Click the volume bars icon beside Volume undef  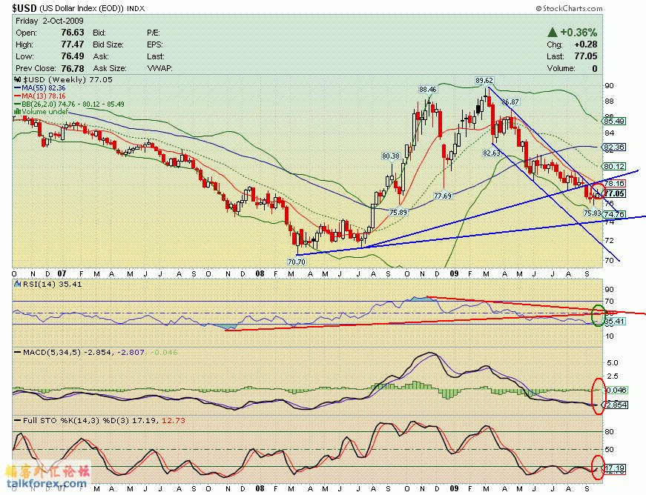click(x=18, y=111)
